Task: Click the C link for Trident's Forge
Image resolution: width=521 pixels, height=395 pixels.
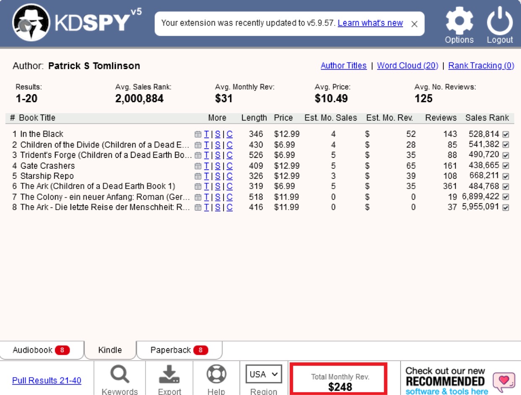Action: click(229, 155)
